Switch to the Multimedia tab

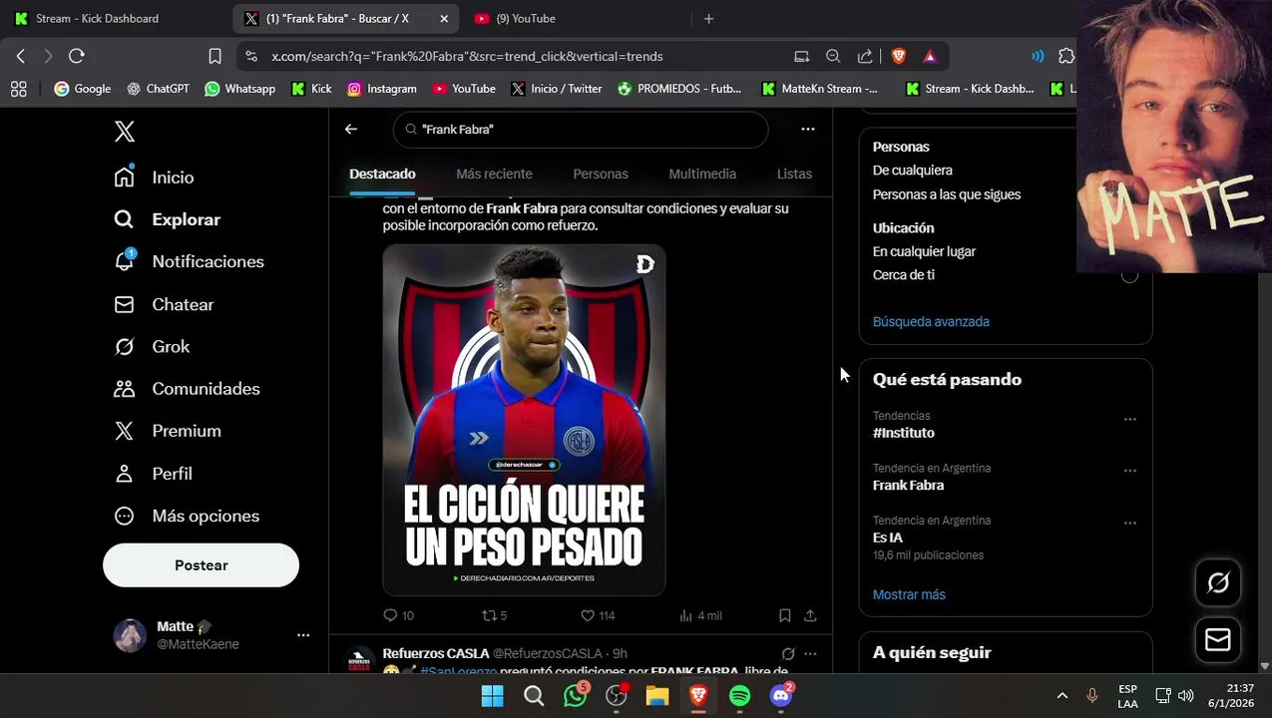pos(702,174)
